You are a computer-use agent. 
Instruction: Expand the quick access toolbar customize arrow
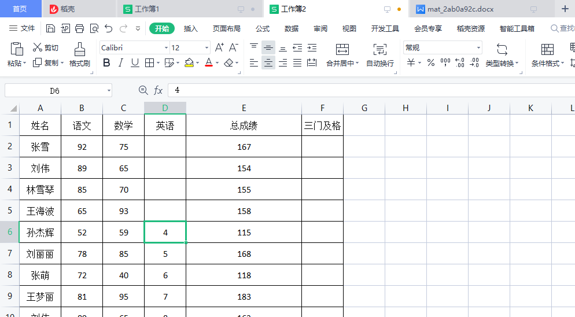pos(138,28)
